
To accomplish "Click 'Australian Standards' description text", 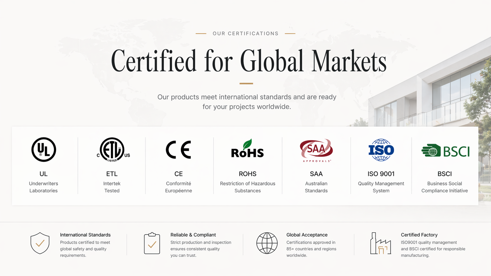I will pos(316,187).
